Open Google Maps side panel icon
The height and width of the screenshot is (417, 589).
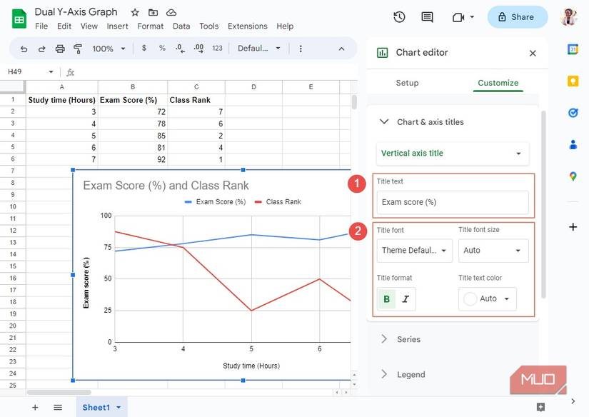[573, 176]
